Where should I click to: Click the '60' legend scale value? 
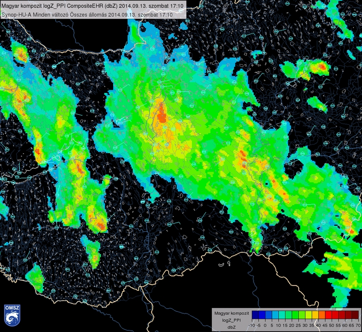pyautogui.click(x=345, y=326)
